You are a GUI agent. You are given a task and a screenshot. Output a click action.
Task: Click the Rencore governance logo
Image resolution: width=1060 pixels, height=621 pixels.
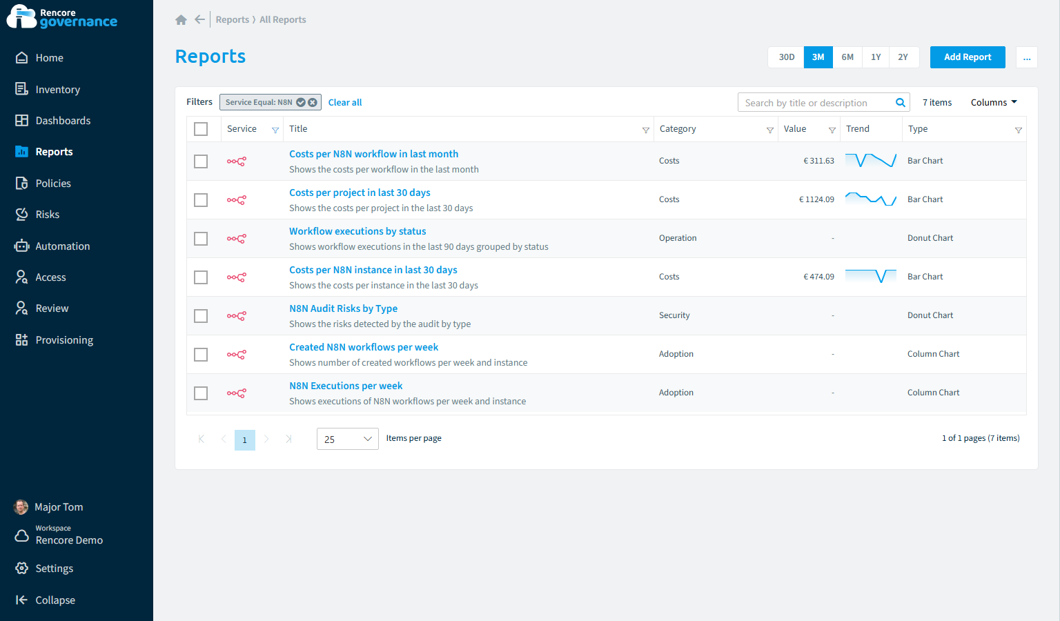coord(62,17)
